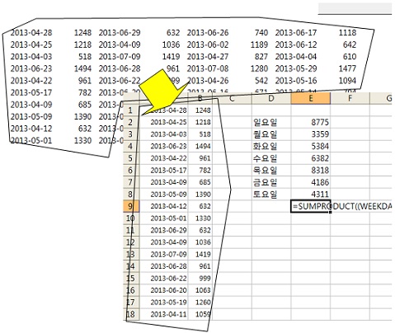Click row 1 header

(x=131, y=110)
